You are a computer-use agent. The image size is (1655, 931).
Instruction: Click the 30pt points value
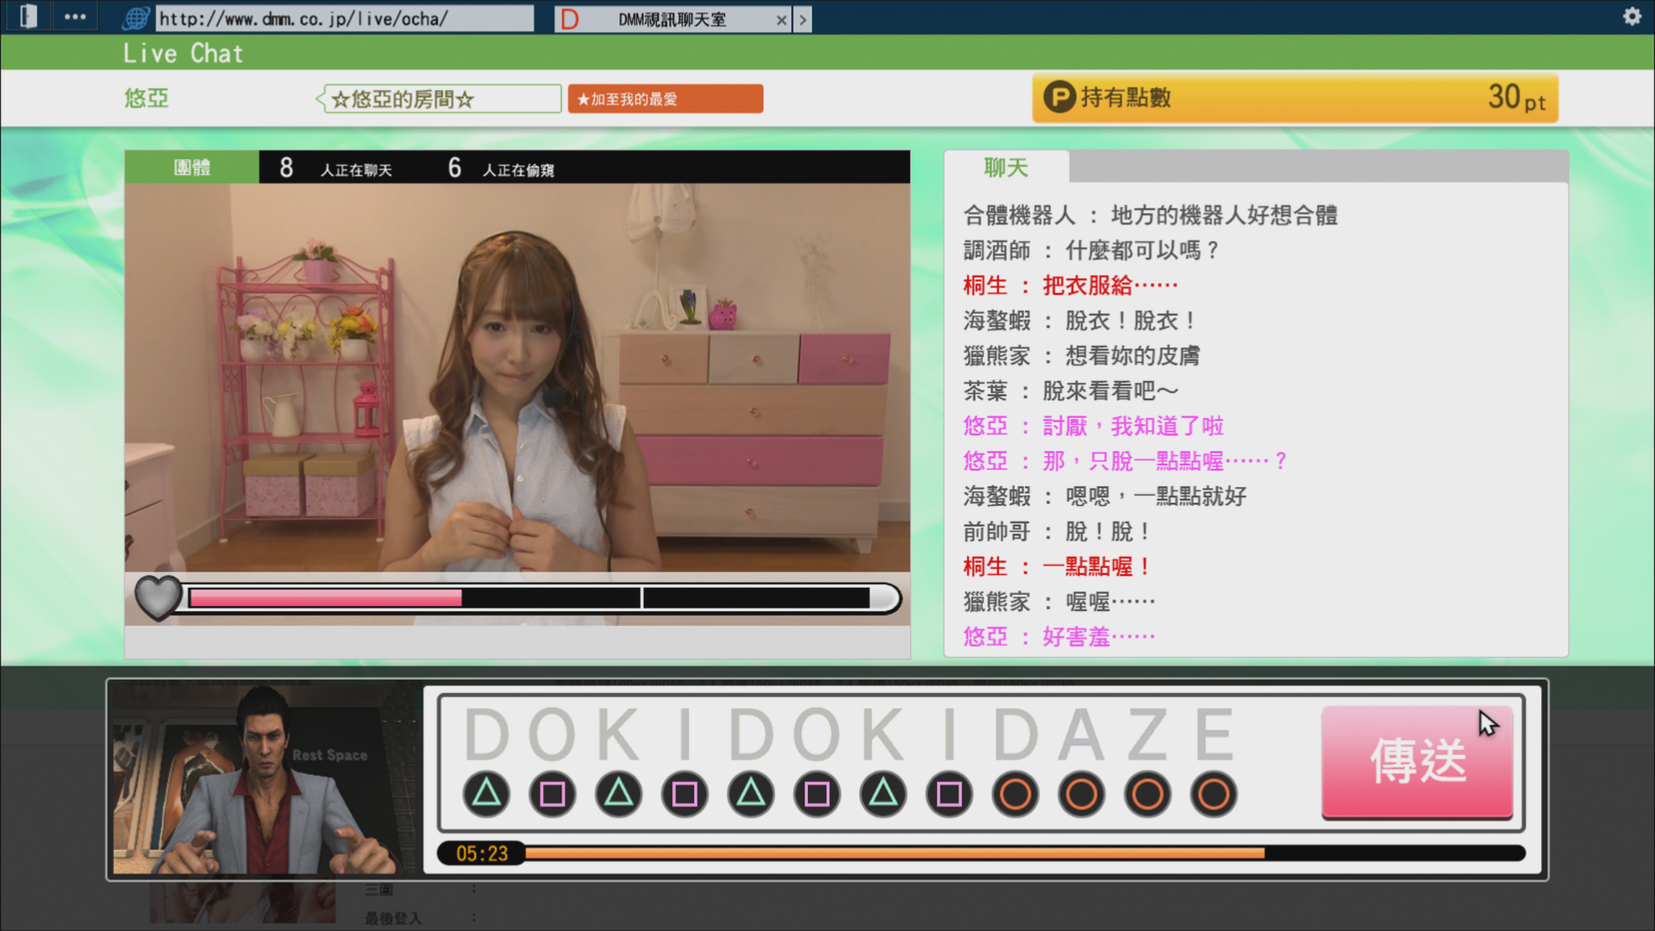point(1515,97)
